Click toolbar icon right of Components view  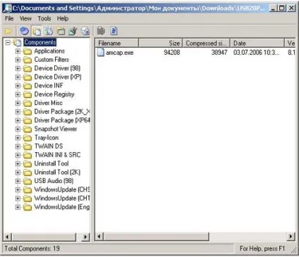(49, 31)
